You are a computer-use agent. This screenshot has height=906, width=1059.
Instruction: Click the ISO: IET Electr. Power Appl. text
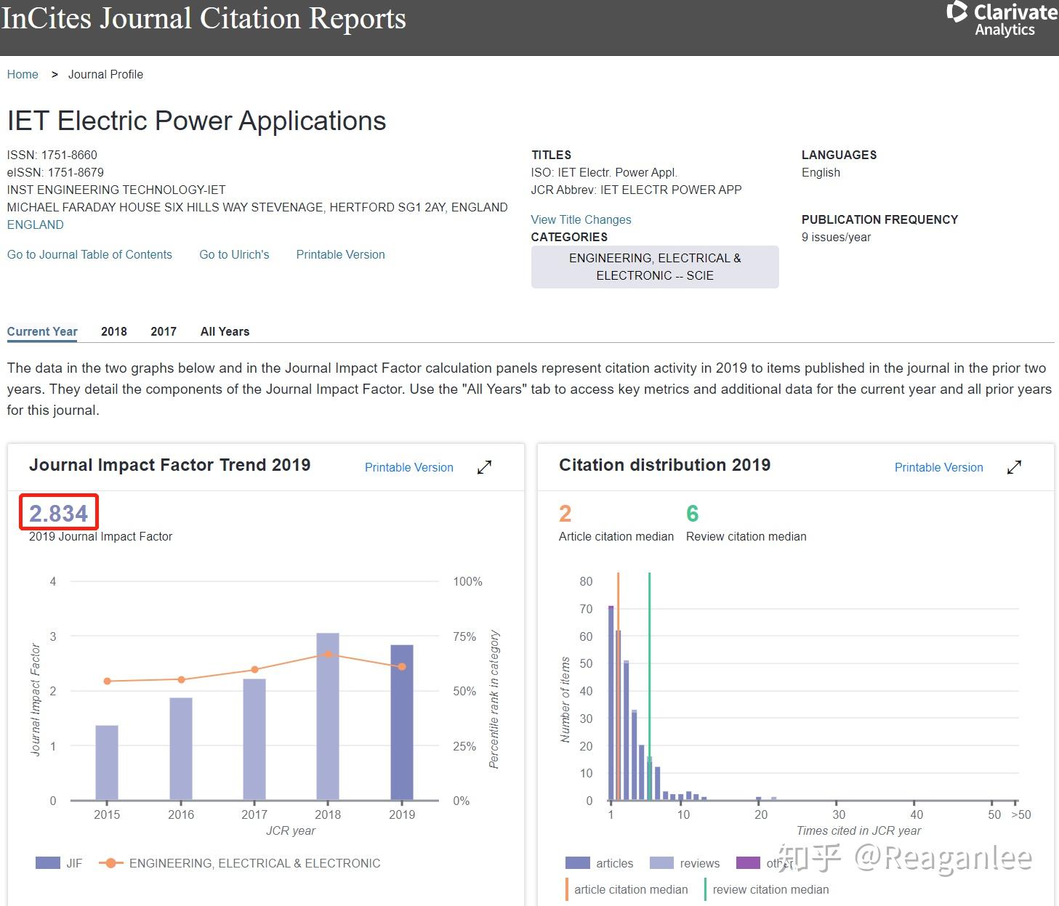(604, 172)
